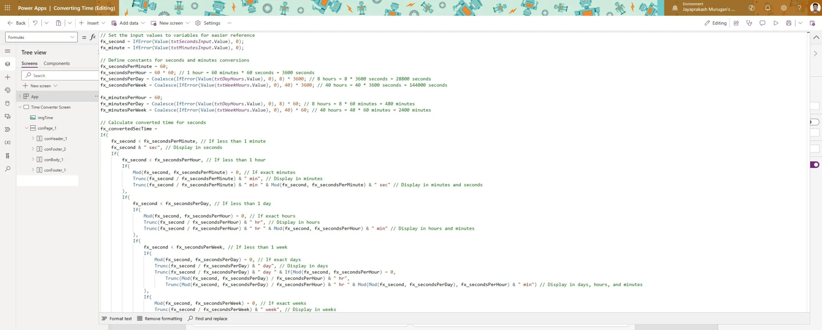Viewport: 822px width, 330px height.
Task: Open the Media icon in left rail
Action: pos(8,116)
